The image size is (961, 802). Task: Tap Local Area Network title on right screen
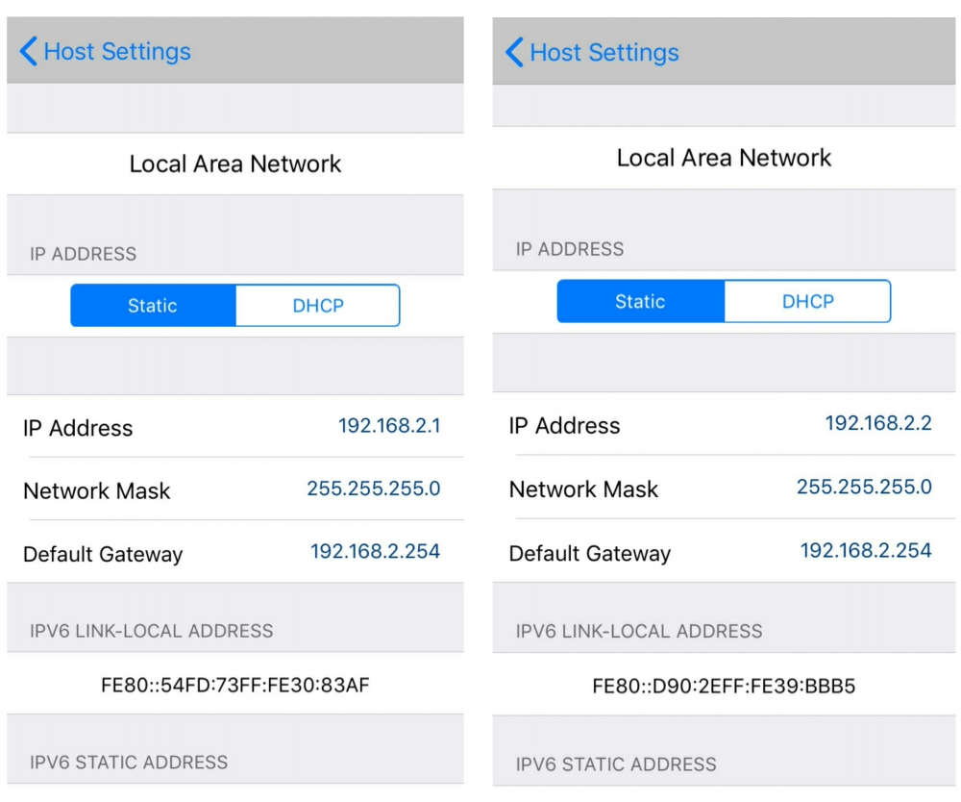(724, 158)
